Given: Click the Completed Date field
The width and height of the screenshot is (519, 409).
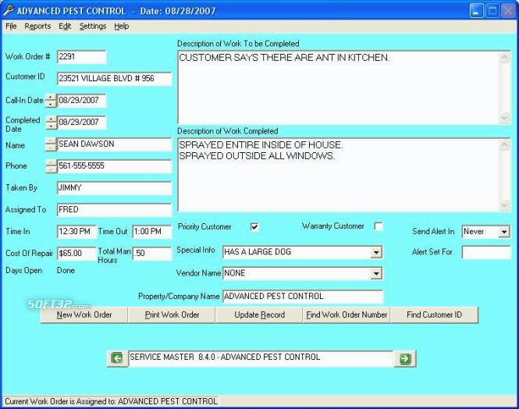Looking at the screenshot, I should [82, 123].
